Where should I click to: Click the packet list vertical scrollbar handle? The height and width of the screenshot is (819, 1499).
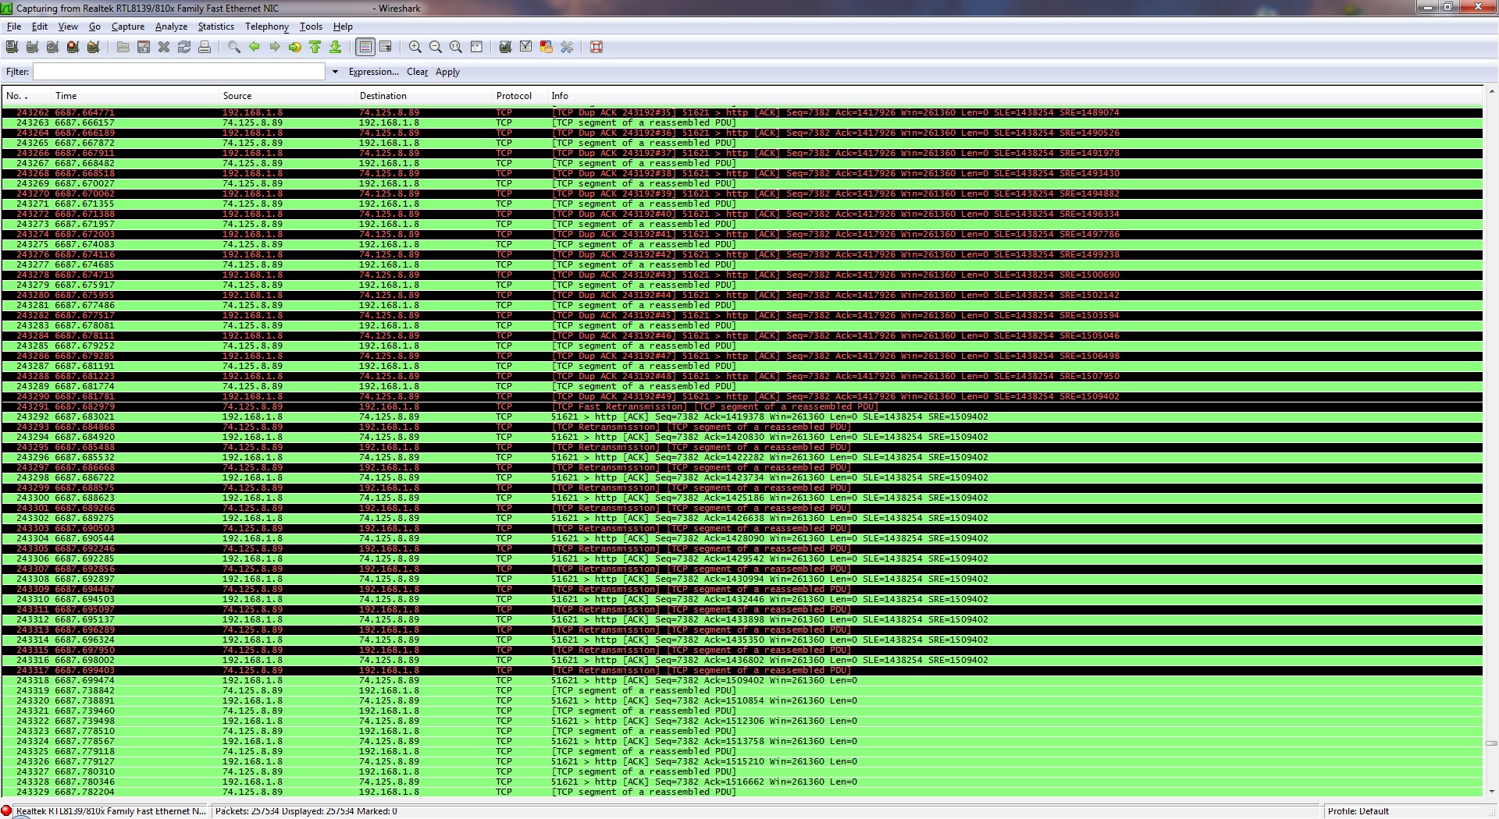(x=1490, y=743)
